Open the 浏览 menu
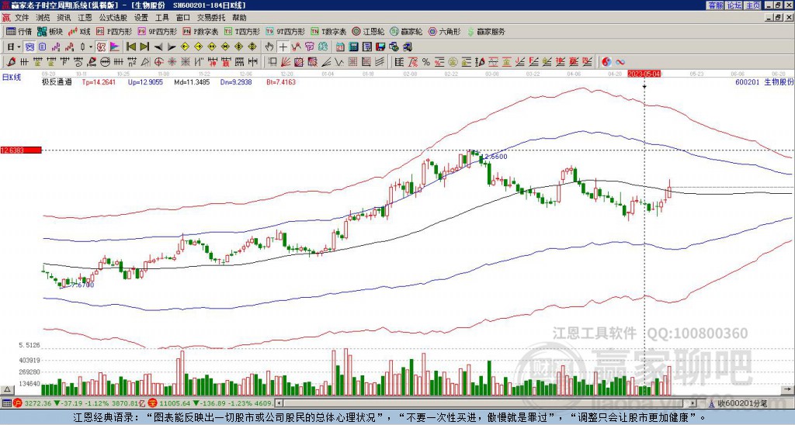The image size is (795, 425). 43,18
